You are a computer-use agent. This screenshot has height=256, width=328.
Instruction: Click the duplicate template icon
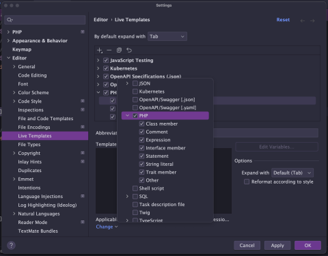click(x=119, y=50)
